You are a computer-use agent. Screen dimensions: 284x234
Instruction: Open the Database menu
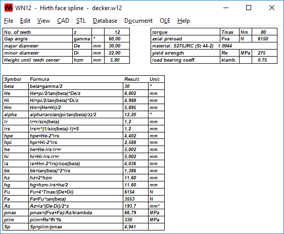105,21
